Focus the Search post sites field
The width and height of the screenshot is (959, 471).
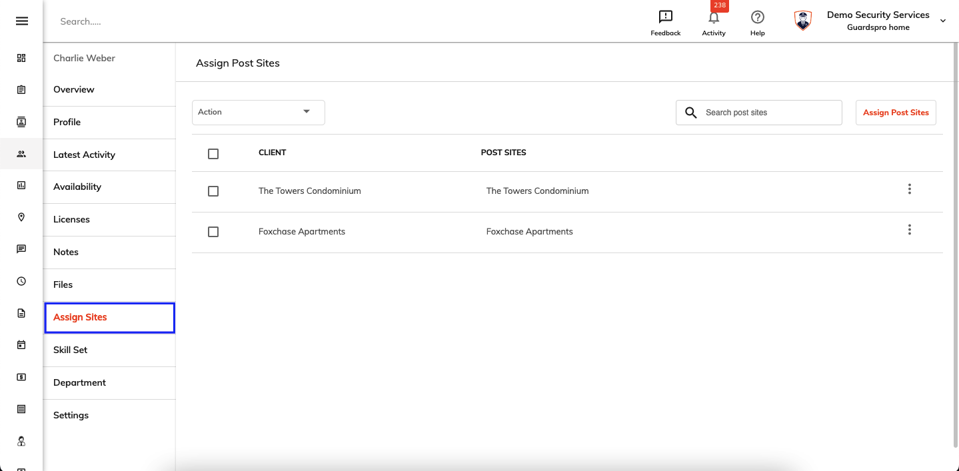coord(759,113)
